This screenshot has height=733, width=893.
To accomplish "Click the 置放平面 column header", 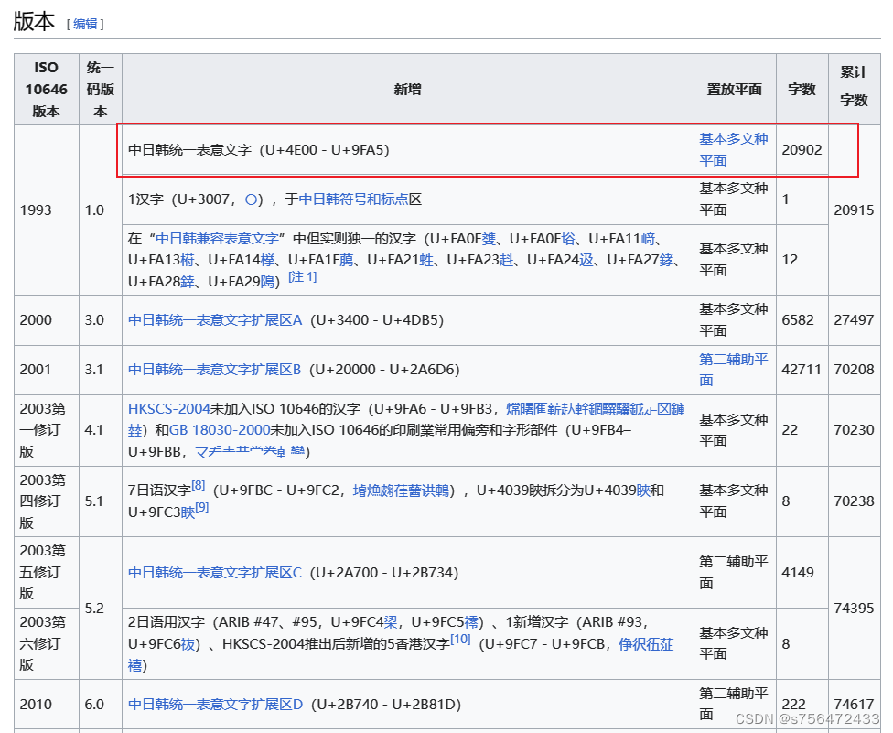I will (x=735, y=90).
